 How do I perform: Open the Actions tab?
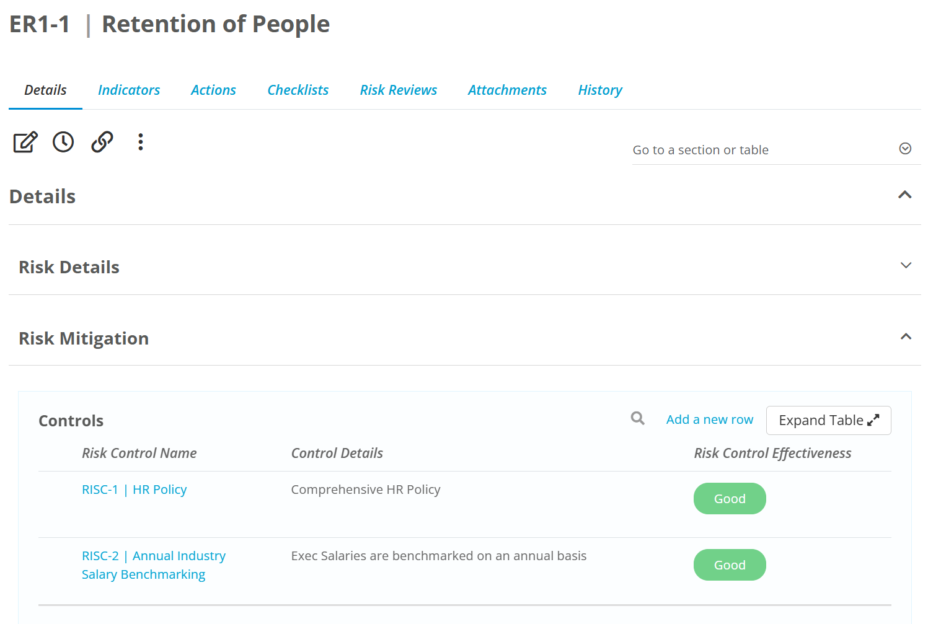tap(213, 90)
